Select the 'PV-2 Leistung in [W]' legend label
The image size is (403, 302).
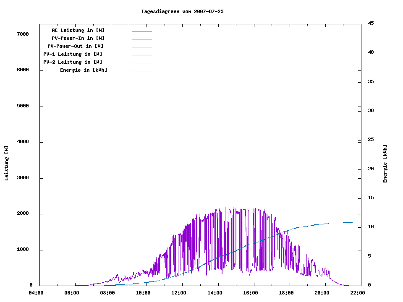(73, 62)
